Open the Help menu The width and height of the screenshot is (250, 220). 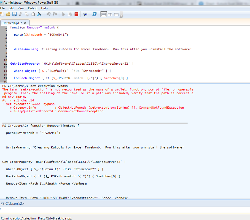click(44, 8)
